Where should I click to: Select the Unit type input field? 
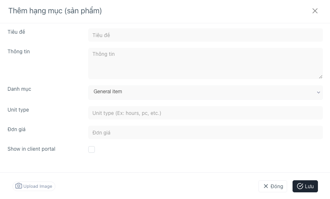pos(206,113)
